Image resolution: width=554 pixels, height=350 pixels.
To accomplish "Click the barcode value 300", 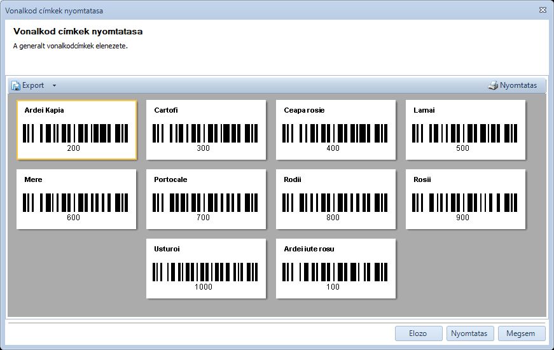I will [203, 148].
